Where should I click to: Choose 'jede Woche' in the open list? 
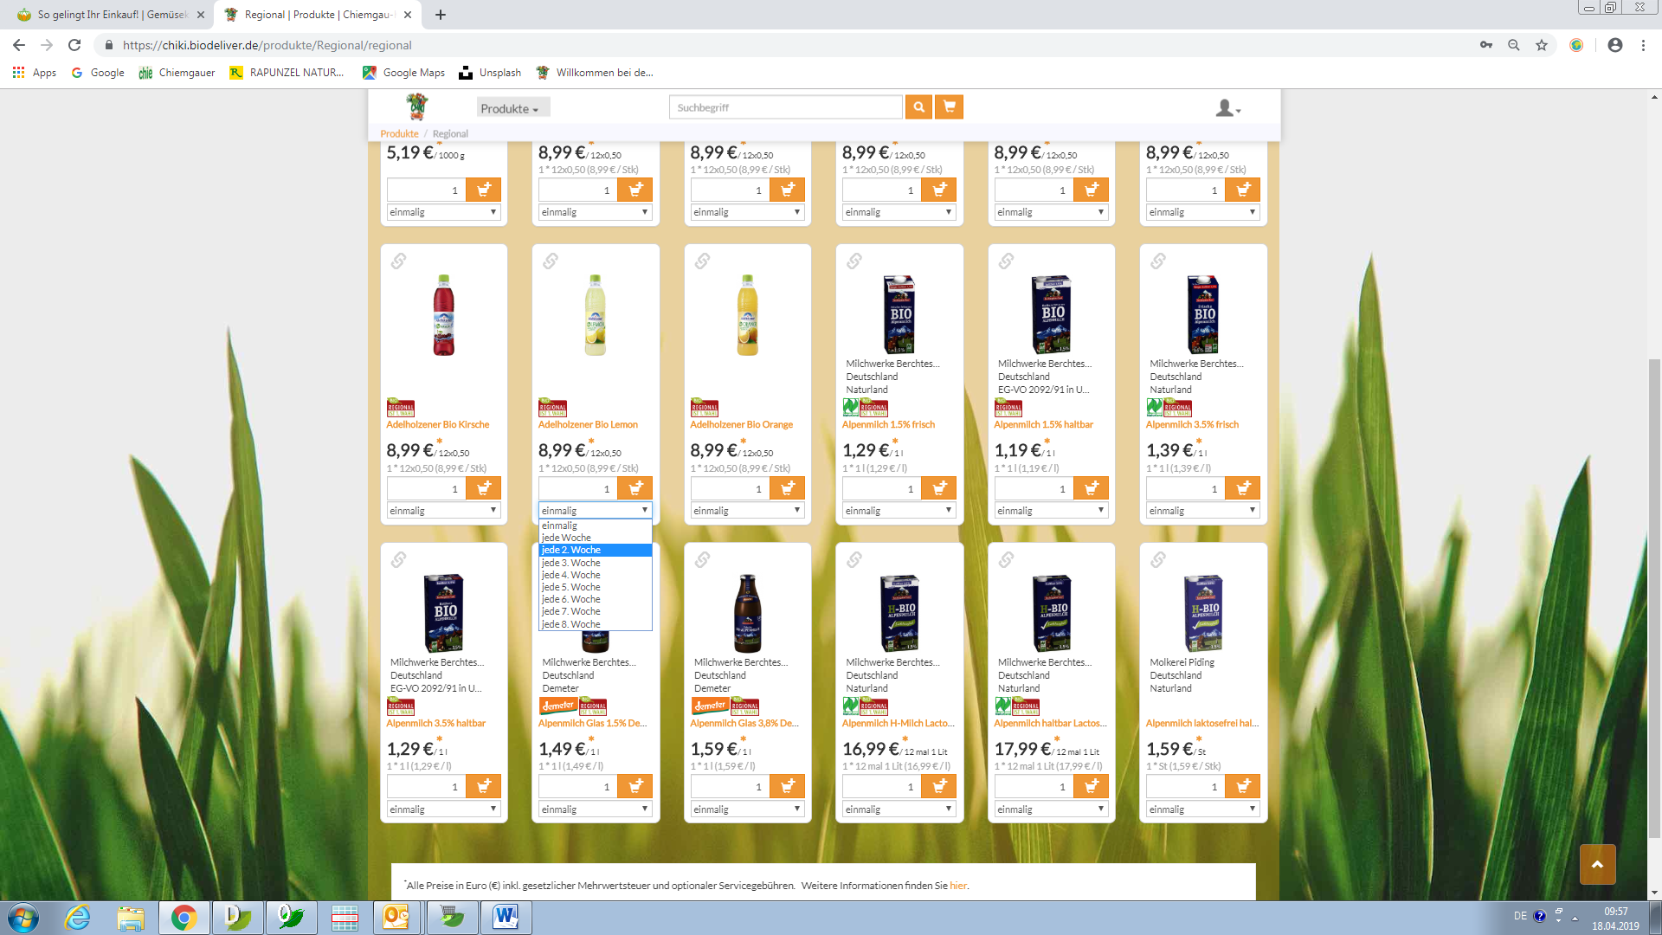point(596,538)
